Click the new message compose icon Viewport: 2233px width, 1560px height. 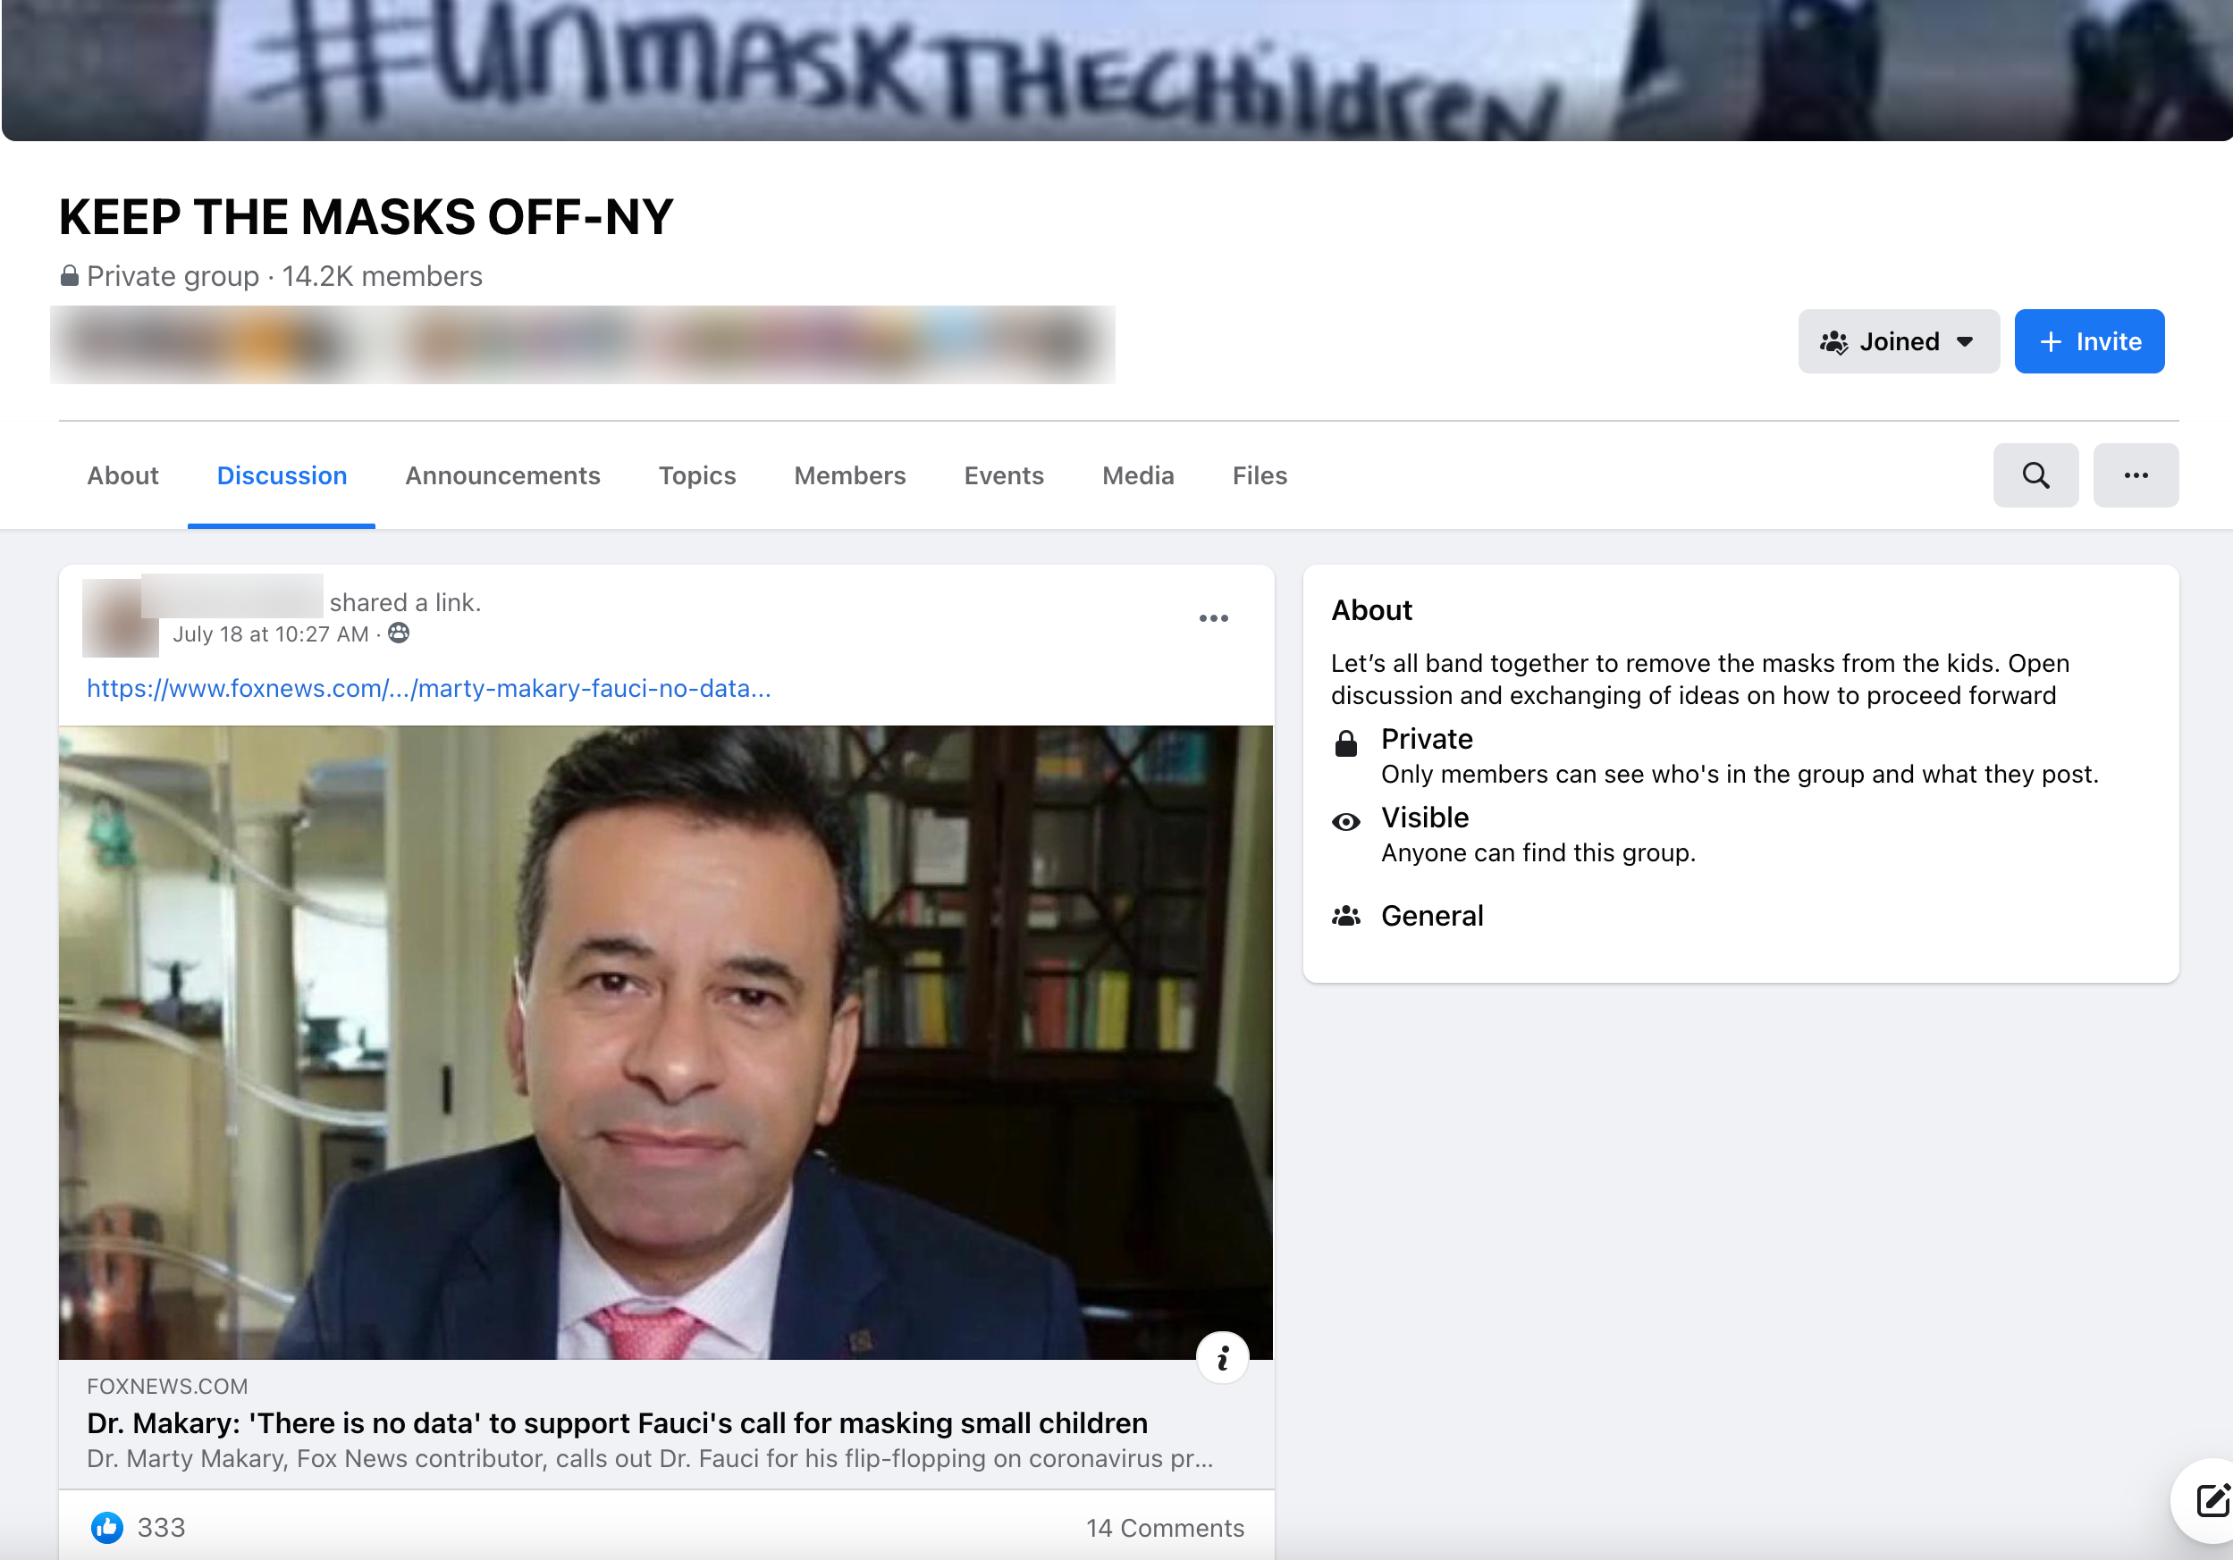(x=2212, y=1500)
